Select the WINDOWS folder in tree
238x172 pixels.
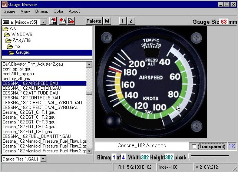(x=22, y=34)
